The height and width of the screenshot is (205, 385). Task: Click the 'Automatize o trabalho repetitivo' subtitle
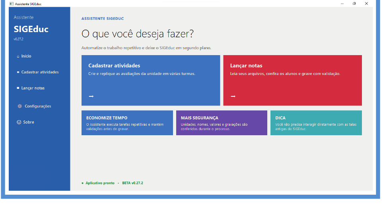146,48
